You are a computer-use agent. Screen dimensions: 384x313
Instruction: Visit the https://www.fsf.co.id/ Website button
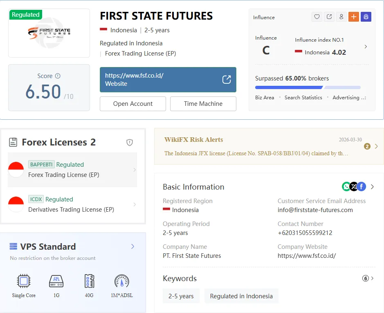click(x=168, y=80)
